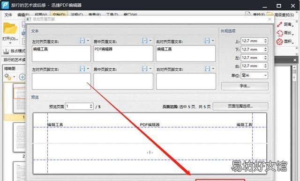The width and height of the screenshot is (300, 181).
Task: Open the folder icon 打开(O)
Action: pyautogui.click(x=10, y=31)
